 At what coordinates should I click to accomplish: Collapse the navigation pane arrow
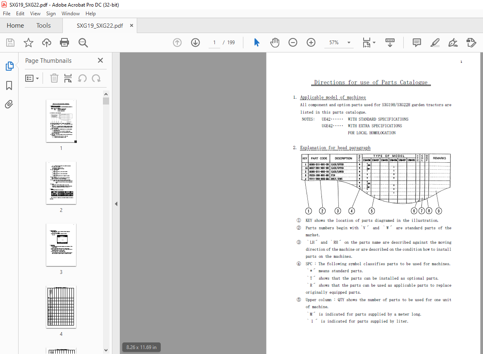(116, 204)
